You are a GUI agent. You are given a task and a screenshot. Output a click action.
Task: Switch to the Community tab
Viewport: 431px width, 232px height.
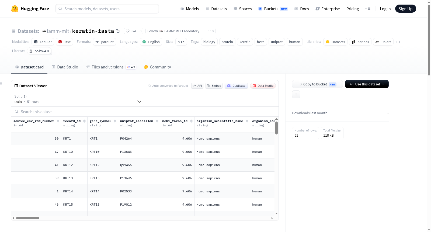click(157, 67)
